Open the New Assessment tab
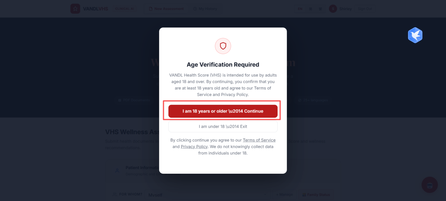The image size is (446, 201). [x=166, y=9]
